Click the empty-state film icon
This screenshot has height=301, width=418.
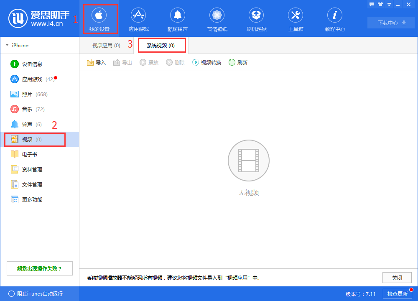248,161
